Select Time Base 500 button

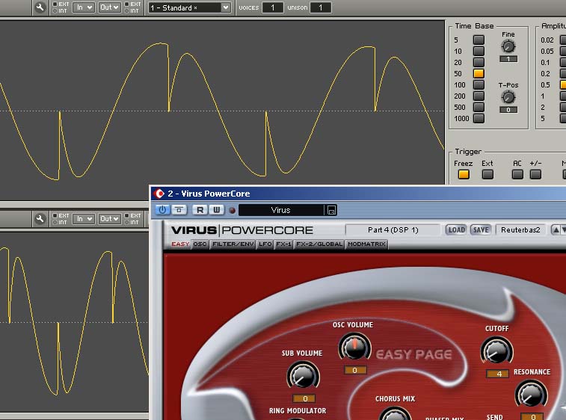tap(479, 107)
